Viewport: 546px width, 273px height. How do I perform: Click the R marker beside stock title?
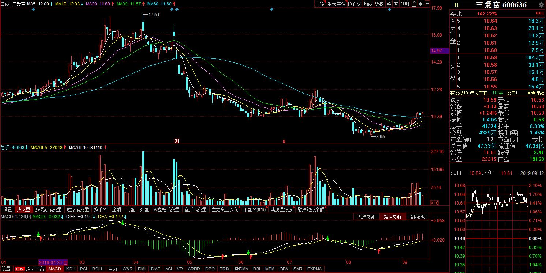click(456, 5)
